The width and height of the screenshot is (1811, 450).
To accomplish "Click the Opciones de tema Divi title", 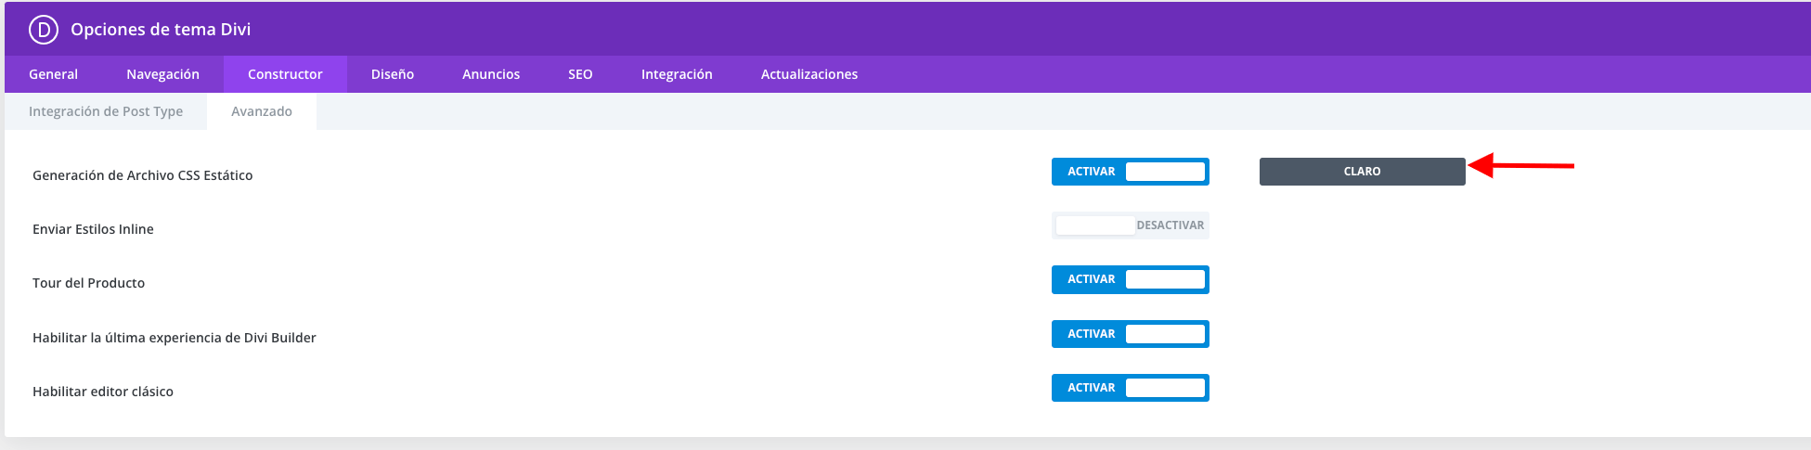I will click(161, 30).
